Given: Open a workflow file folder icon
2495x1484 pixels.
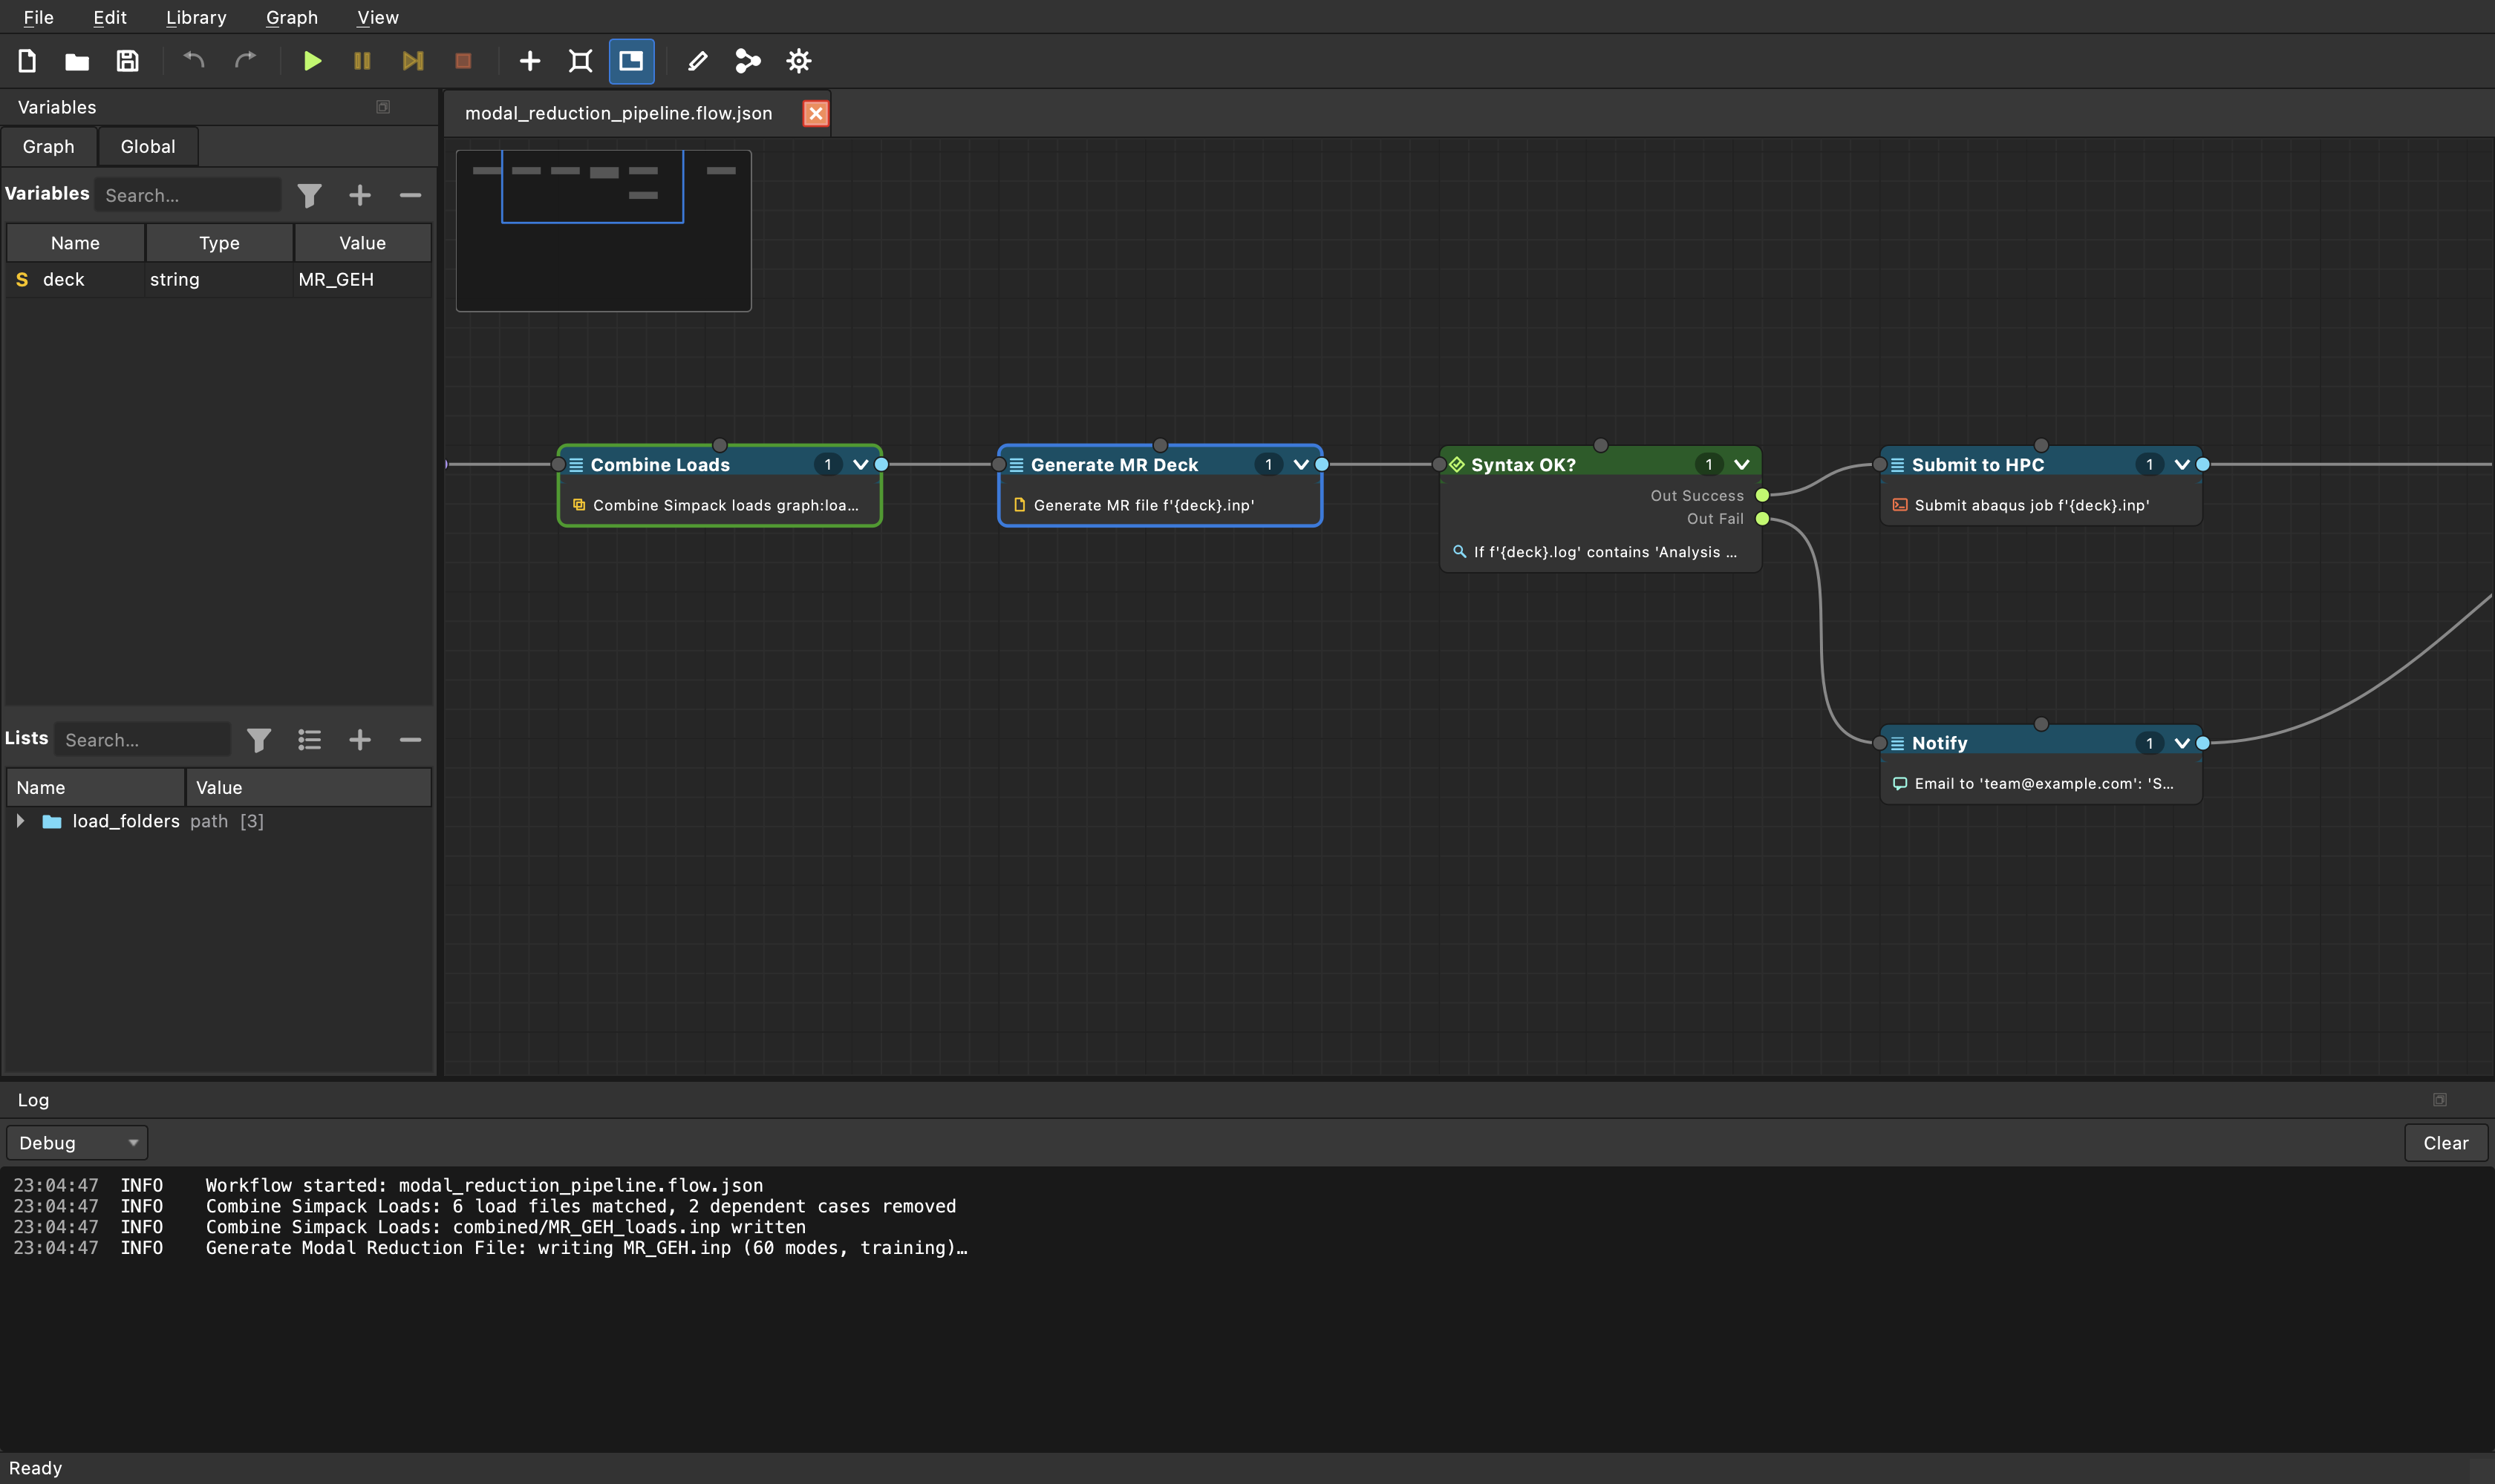Looking at the screenshot, I should 77,61.
